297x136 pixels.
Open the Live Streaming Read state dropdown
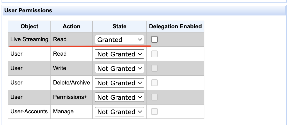(119, 40)
